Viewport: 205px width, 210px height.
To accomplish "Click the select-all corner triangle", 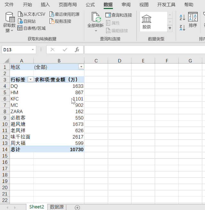I will coord(6,61).
